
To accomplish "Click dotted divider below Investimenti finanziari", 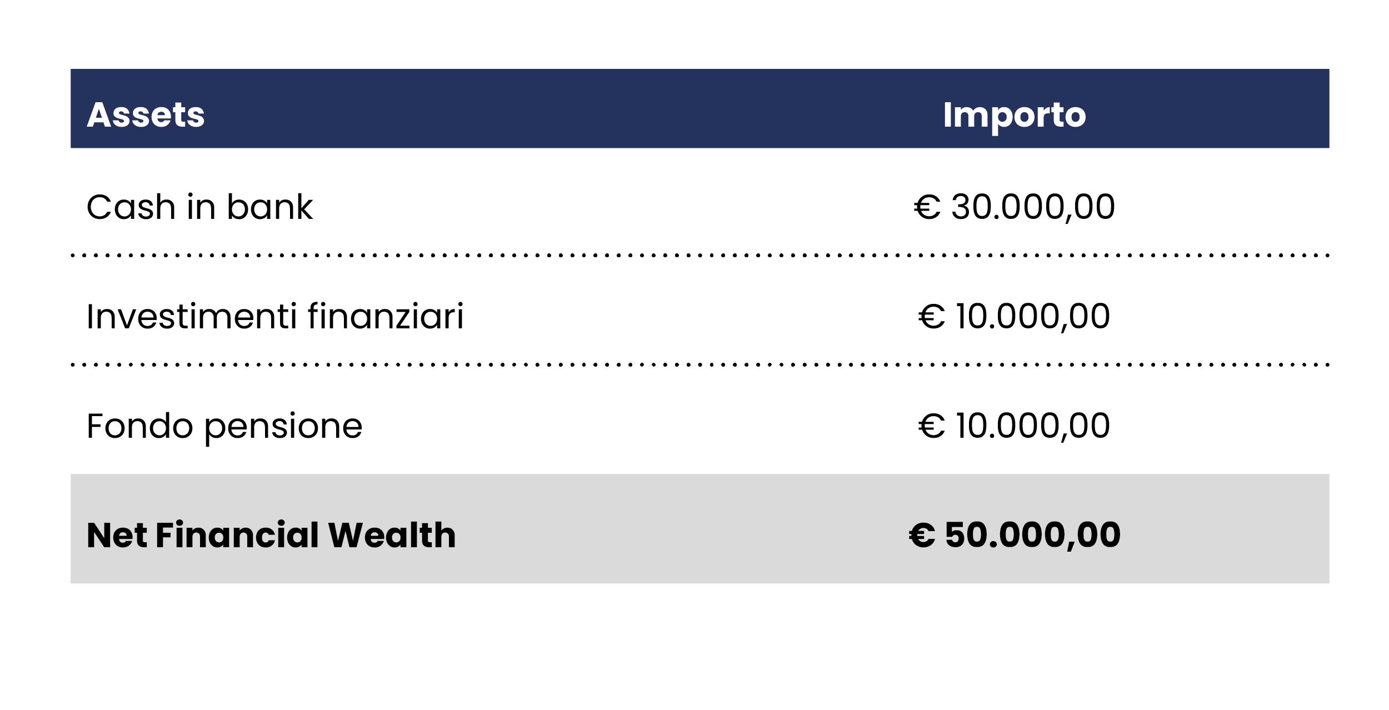I will pos(700,365).
